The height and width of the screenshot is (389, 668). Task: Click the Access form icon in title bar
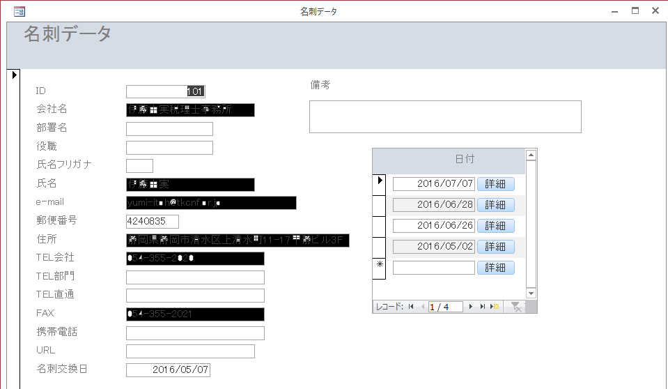tap(20, 11)
